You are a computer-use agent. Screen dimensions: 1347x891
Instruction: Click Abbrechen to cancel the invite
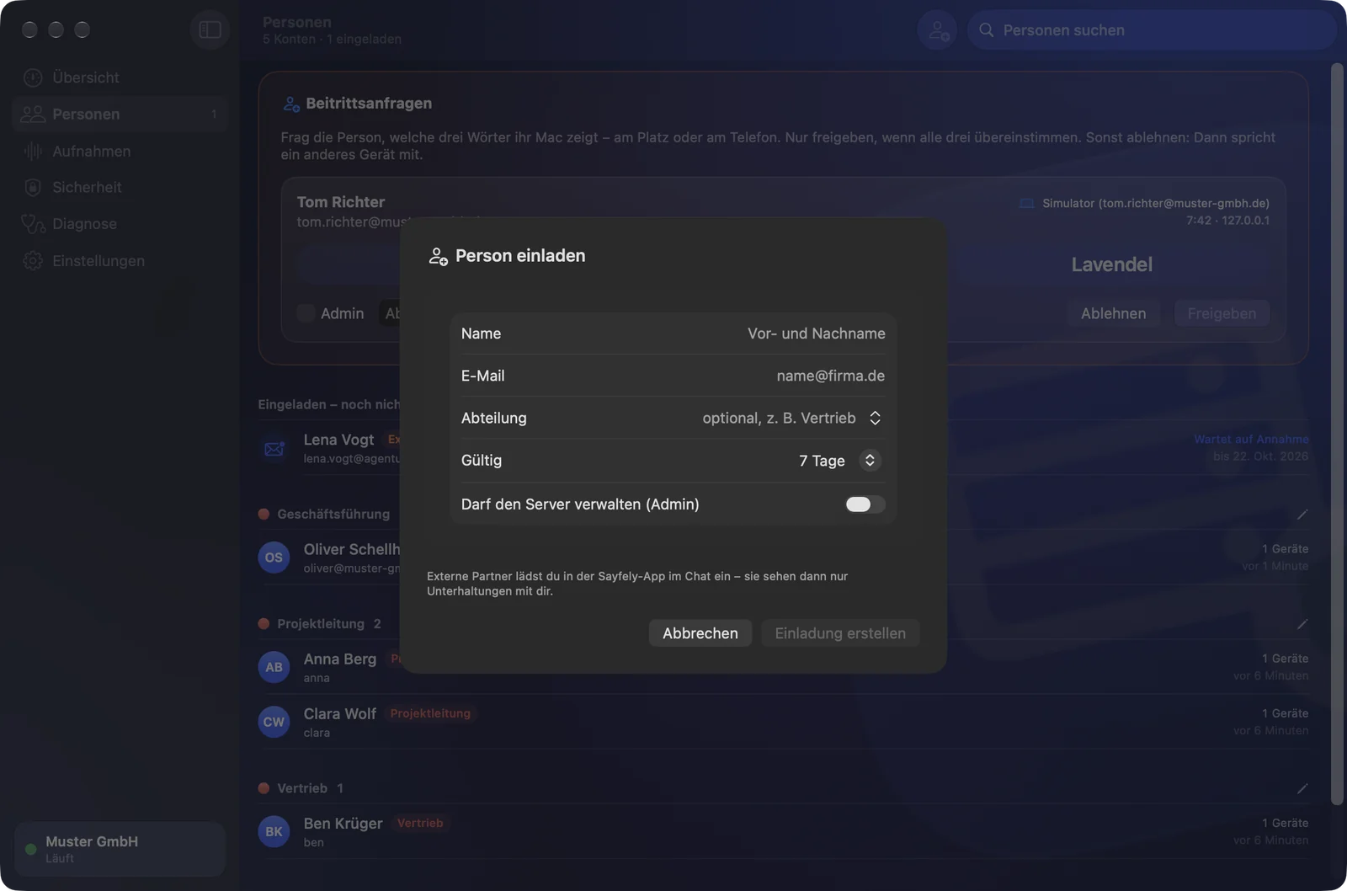click(700, 633)
